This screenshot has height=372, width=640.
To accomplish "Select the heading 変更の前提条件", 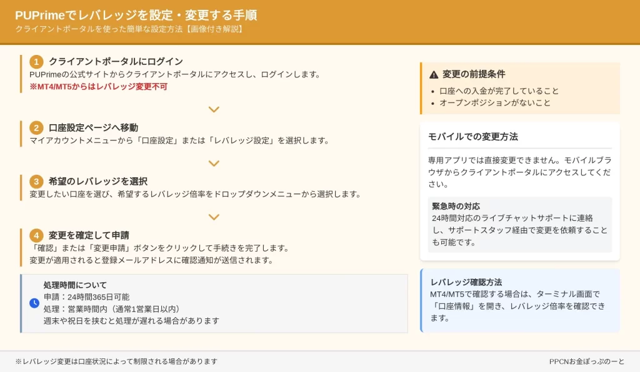I will point(474,74).
